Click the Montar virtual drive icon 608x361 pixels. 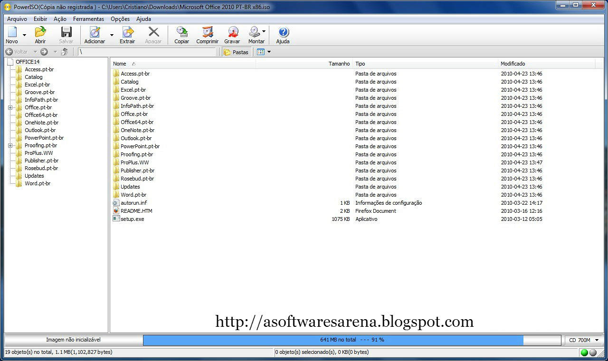tap(255, 32)
